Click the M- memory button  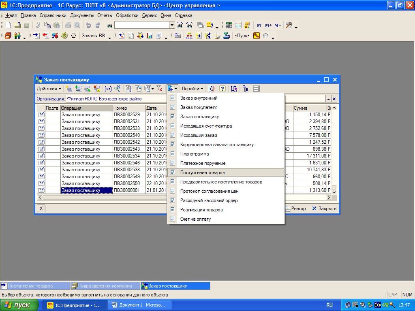[277, 26]
